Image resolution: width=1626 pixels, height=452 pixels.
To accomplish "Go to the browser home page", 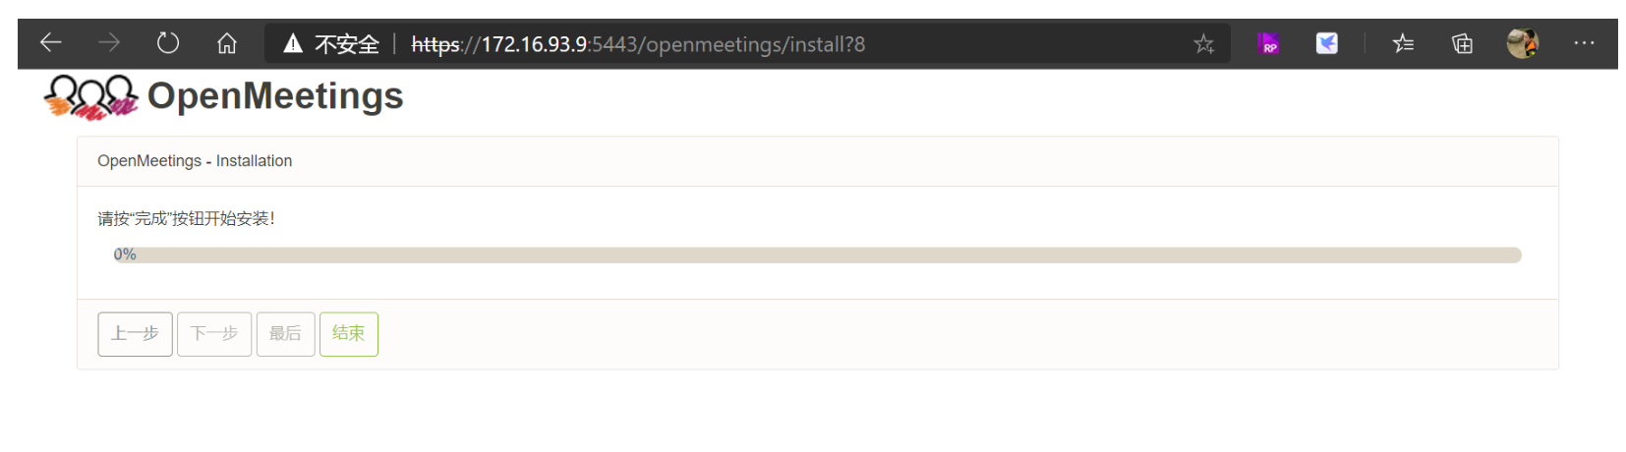I will tap(227, 43).
